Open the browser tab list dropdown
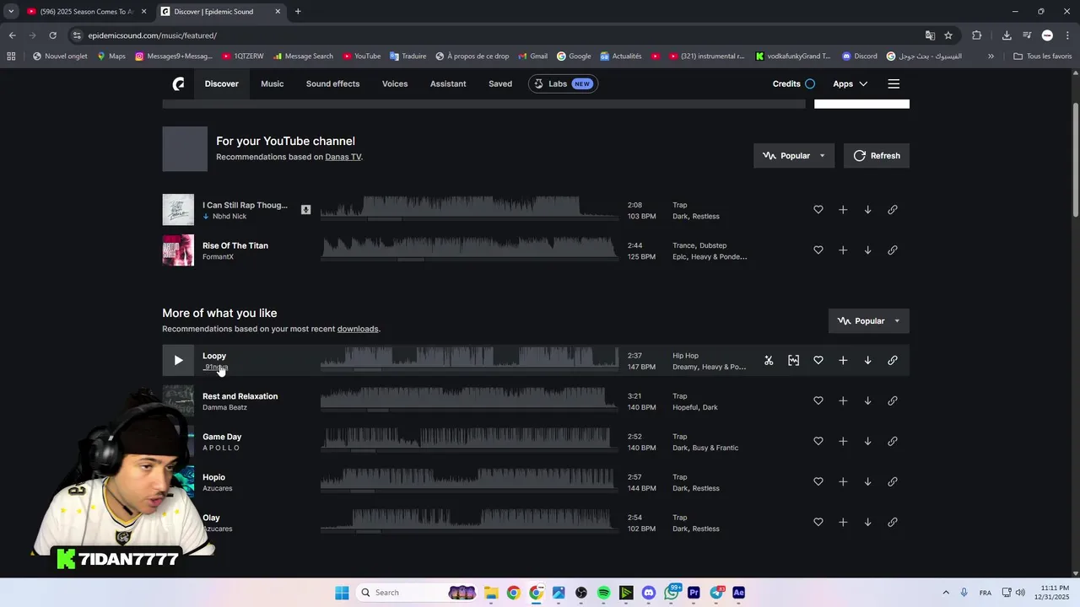 [x=10, y=11]
